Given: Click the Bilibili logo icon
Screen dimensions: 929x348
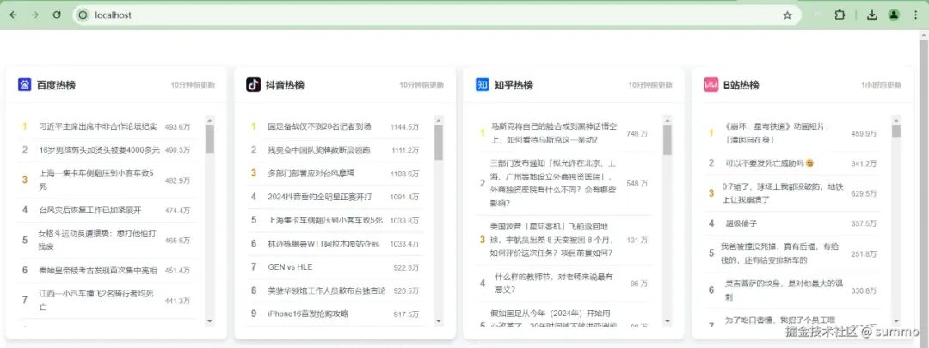Looking at the screenshot, I should 711,84.
